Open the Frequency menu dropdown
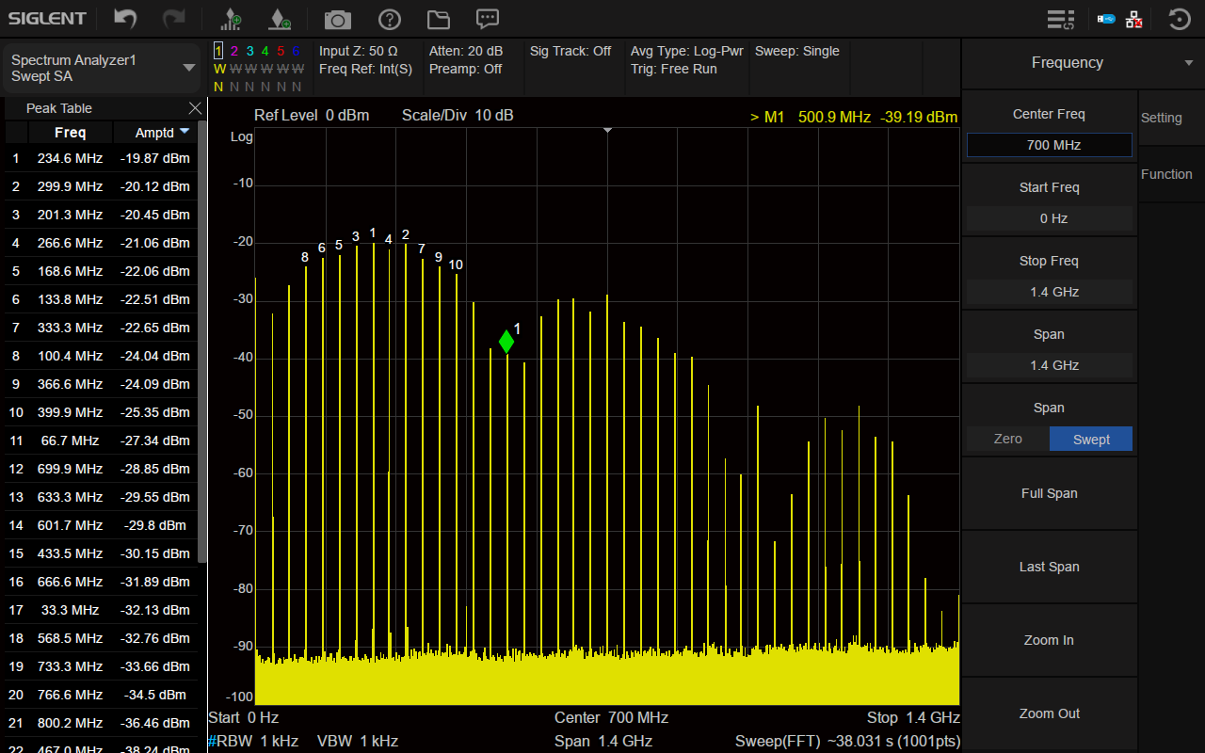1205x753 pixels. (x=1188, y=63)
